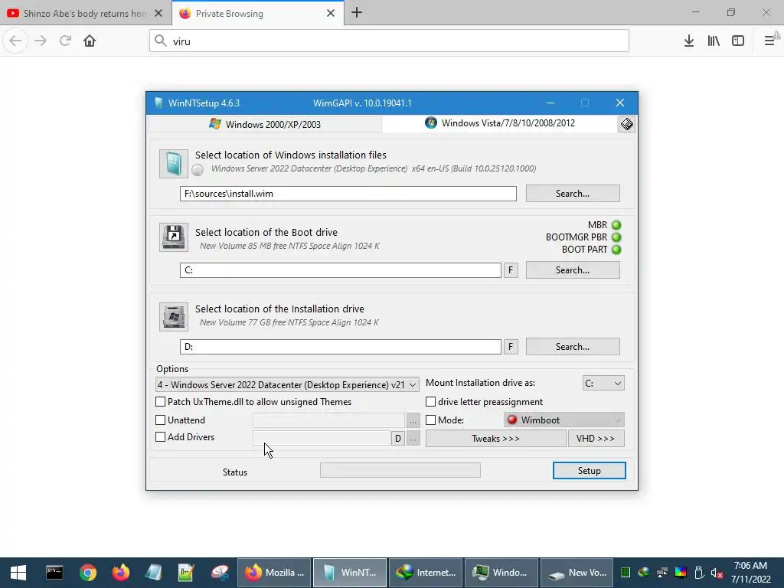Click the Internet Download Manager tray icon

tap(643, 573)
